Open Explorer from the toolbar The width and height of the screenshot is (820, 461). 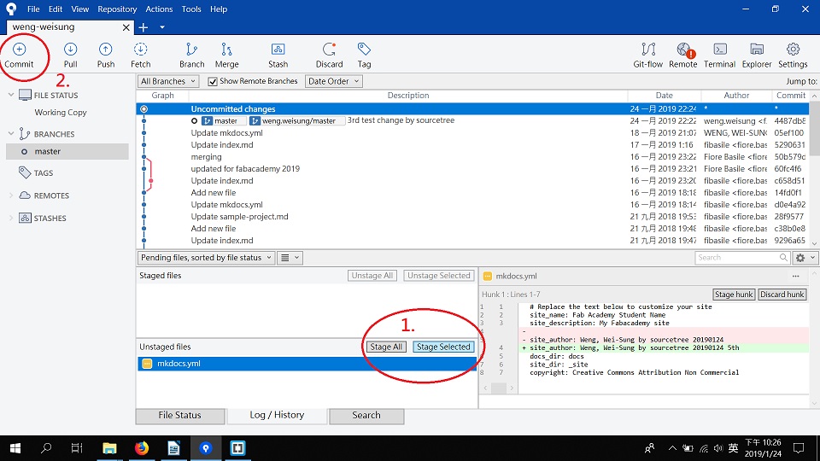(x=757, y=55)
